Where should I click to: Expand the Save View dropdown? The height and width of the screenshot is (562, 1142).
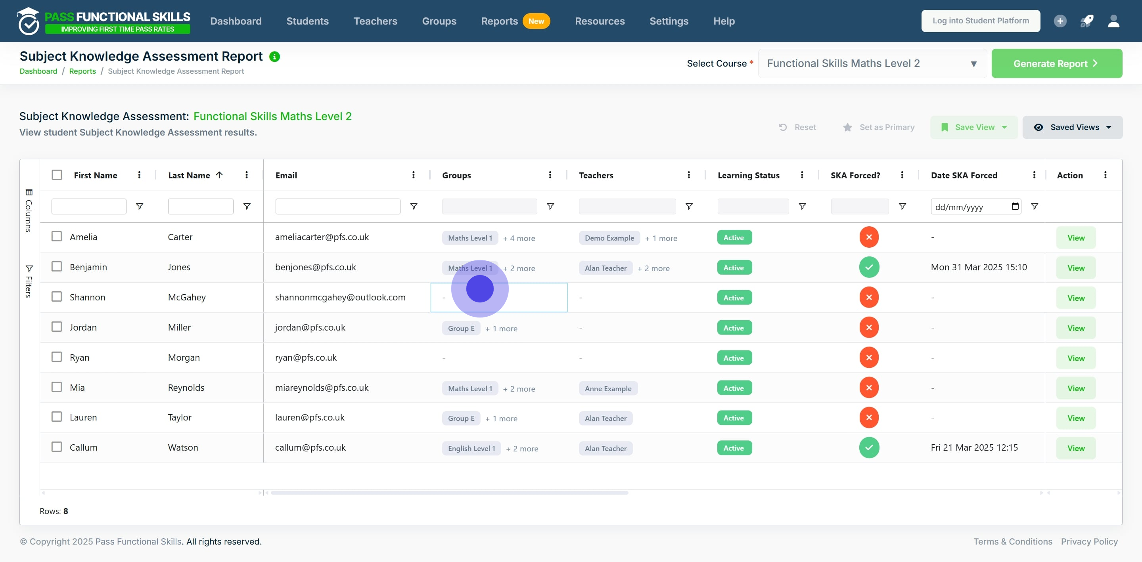tap(973, 128)
